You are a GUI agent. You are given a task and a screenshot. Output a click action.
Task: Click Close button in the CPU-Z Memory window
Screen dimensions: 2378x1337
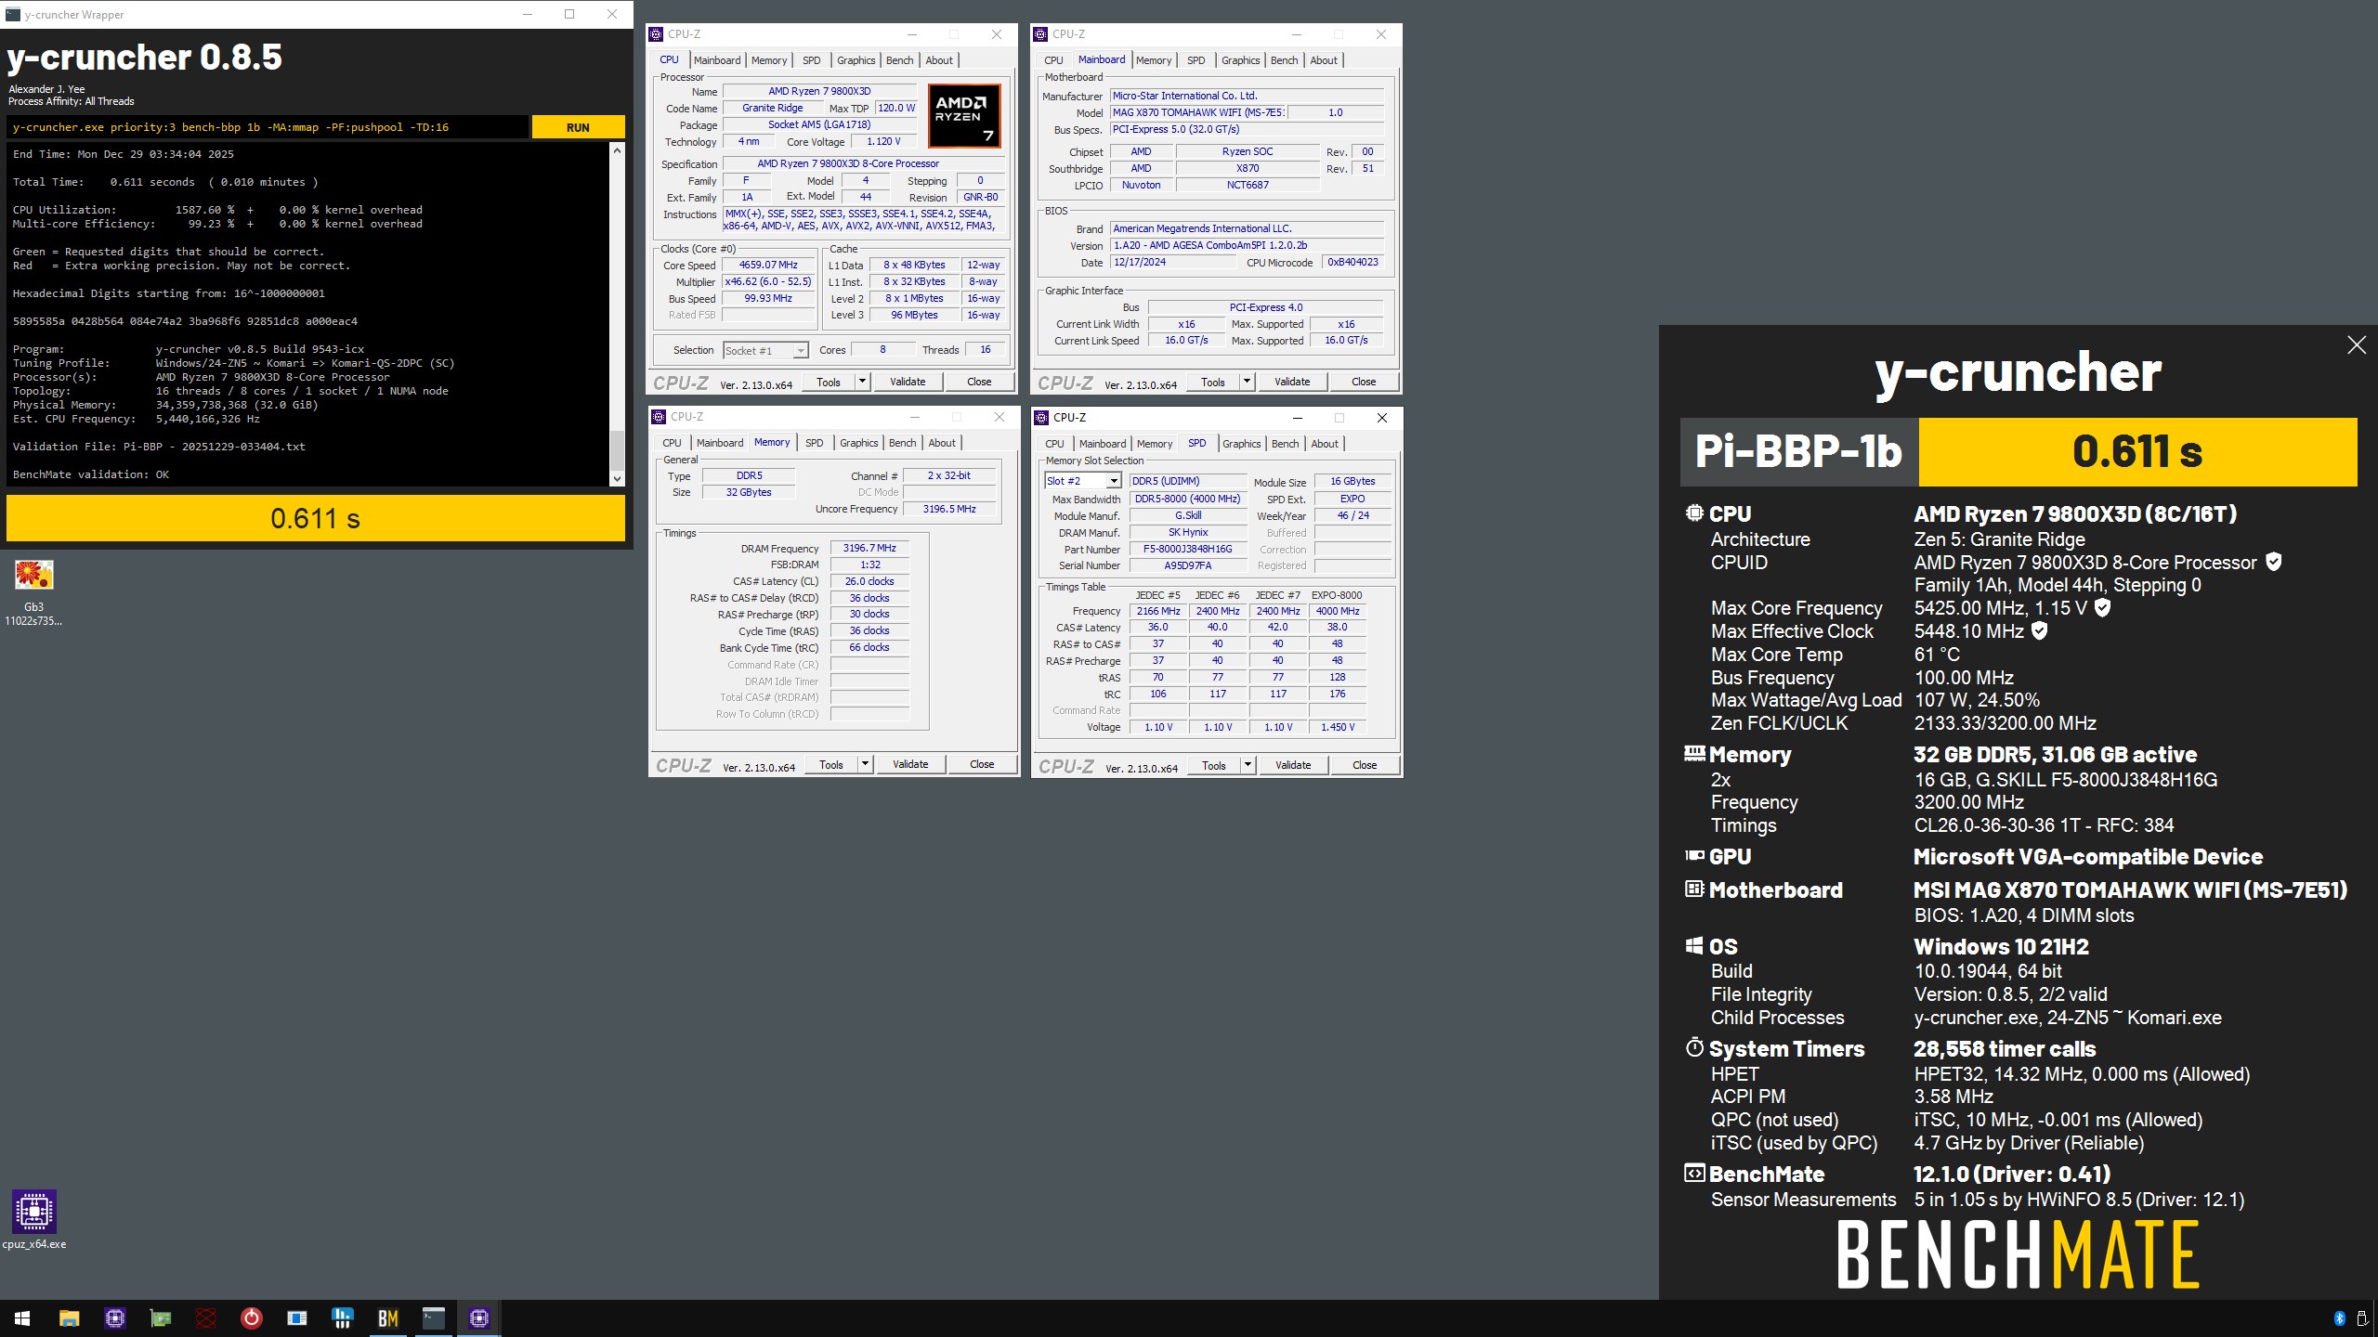tap(982, 764)
